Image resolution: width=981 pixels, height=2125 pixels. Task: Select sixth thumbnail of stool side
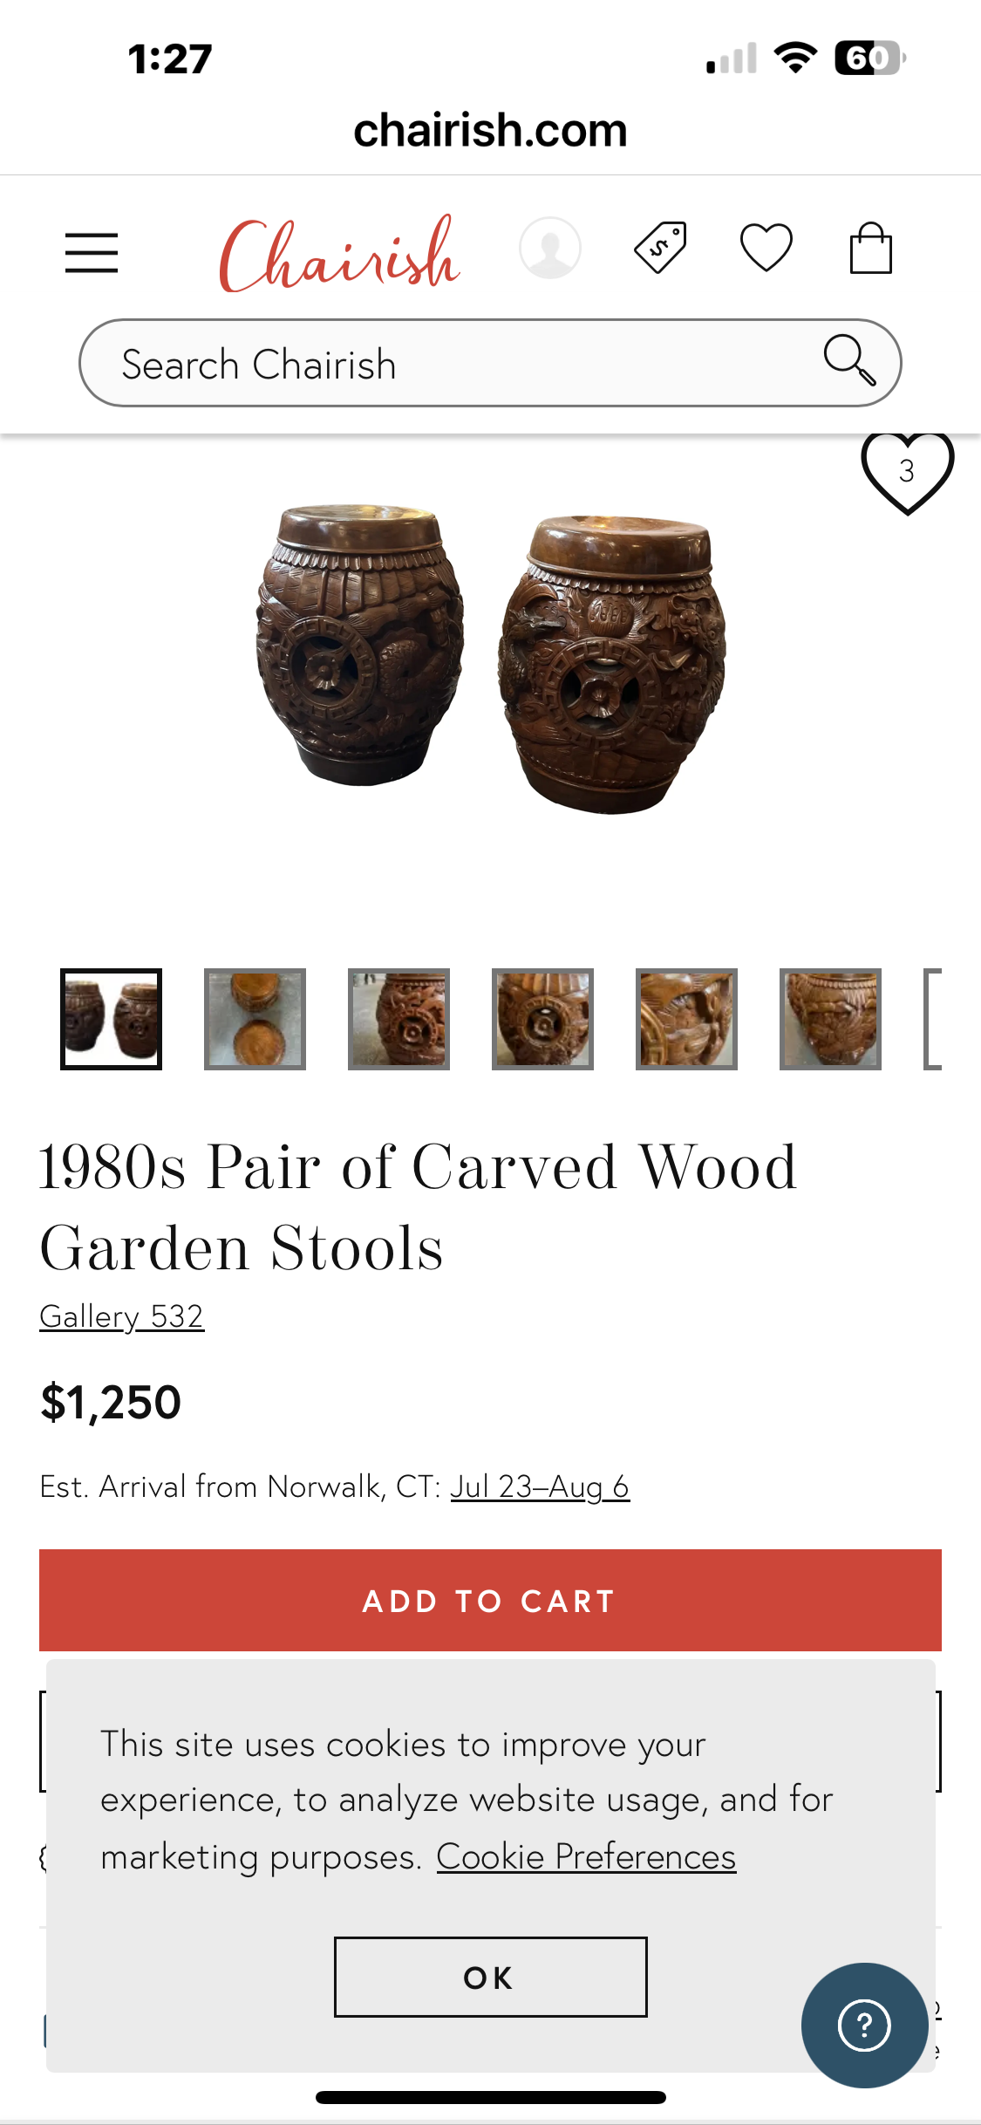(830, 1019)
